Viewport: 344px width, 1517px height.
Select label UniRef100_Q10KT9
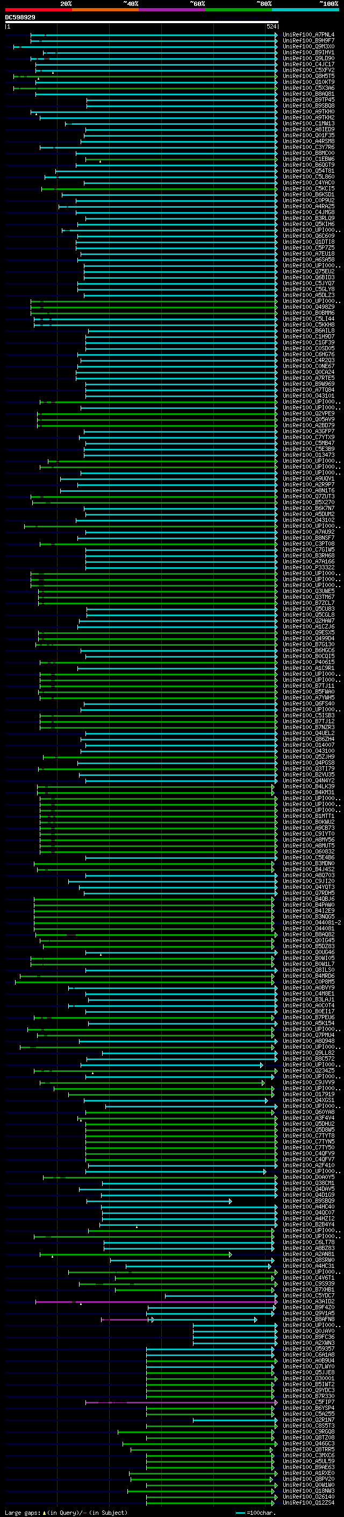click(308, 82)
